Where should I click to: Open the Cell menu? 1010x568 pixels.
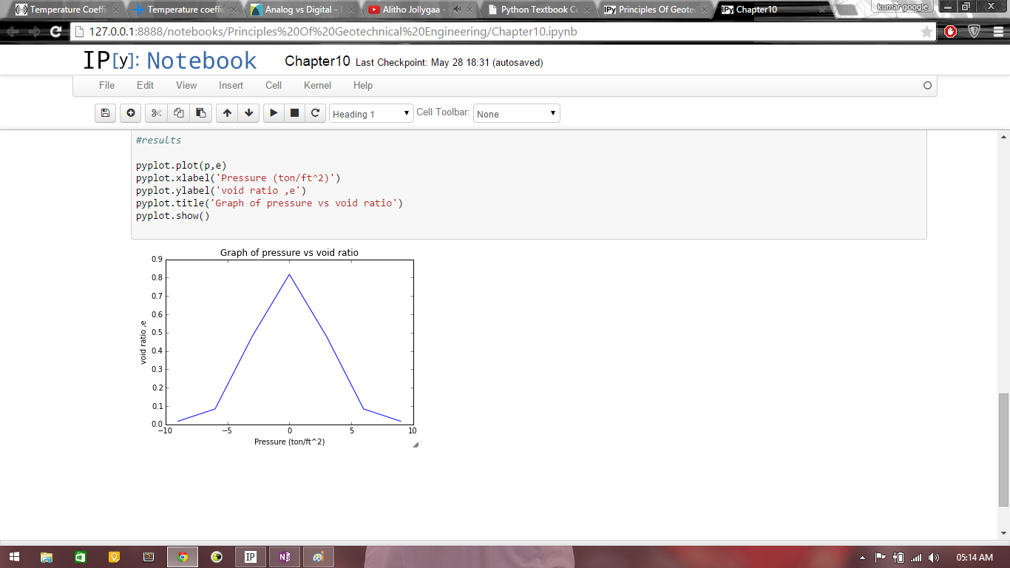pos(274,85)
